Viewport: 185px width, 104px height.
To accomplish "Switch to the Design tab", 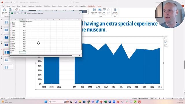I will [24, 6].
